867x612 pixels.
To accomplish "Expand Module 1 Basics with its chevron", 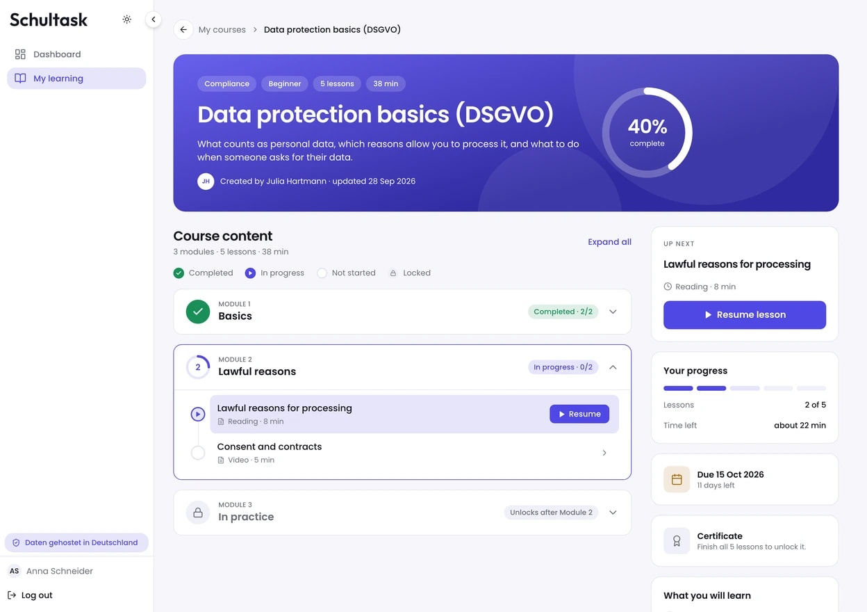I will [x=613, y=312].
